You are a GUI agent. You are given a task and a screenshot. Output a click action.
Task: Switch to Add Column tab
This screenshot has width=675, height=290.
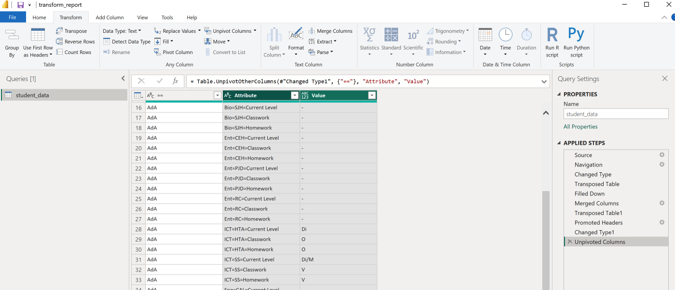(110, 17)
